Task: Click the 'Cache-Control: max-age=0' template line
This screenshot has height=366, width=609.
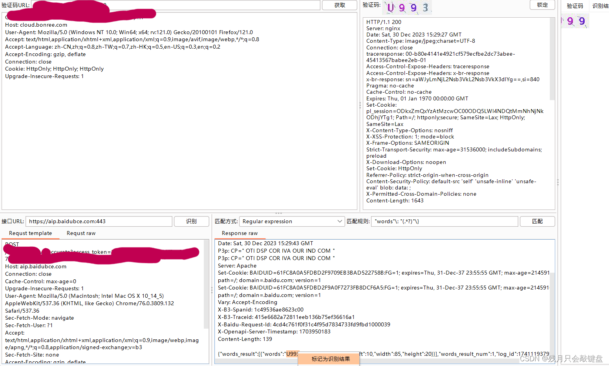Action: click(x=40, y=281)
